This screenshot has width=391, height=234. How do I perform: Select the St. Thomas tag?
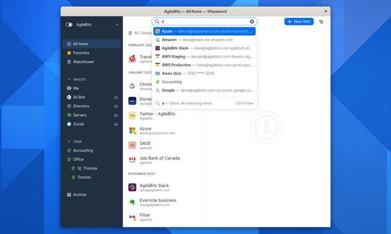pyautogui.click(x=92, y=168)
